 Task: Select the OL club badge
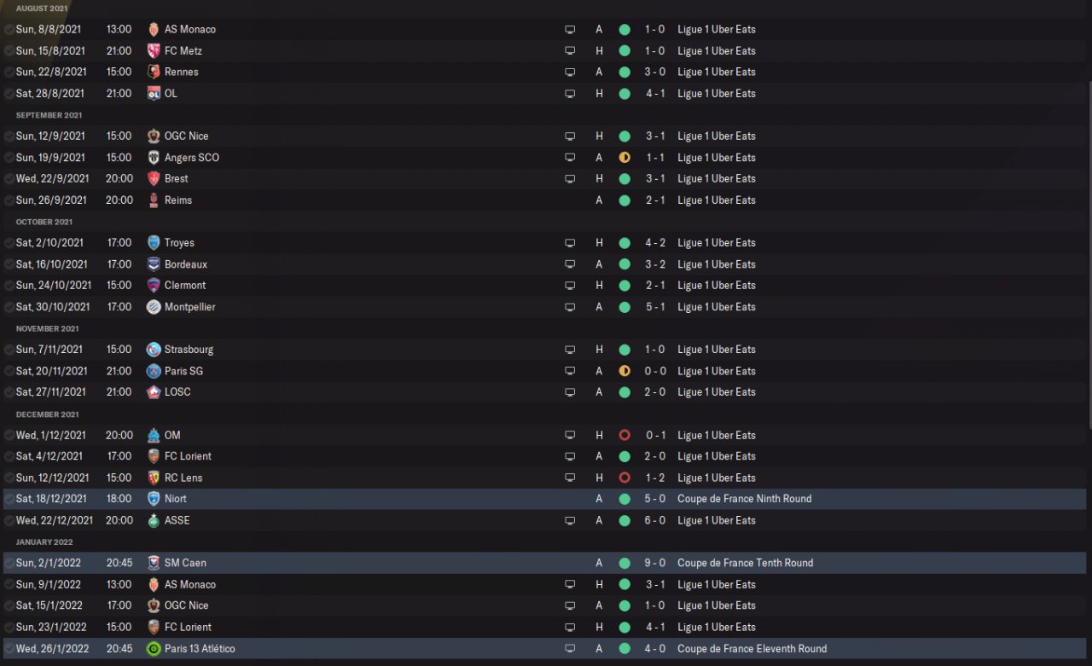click(154, 93)
